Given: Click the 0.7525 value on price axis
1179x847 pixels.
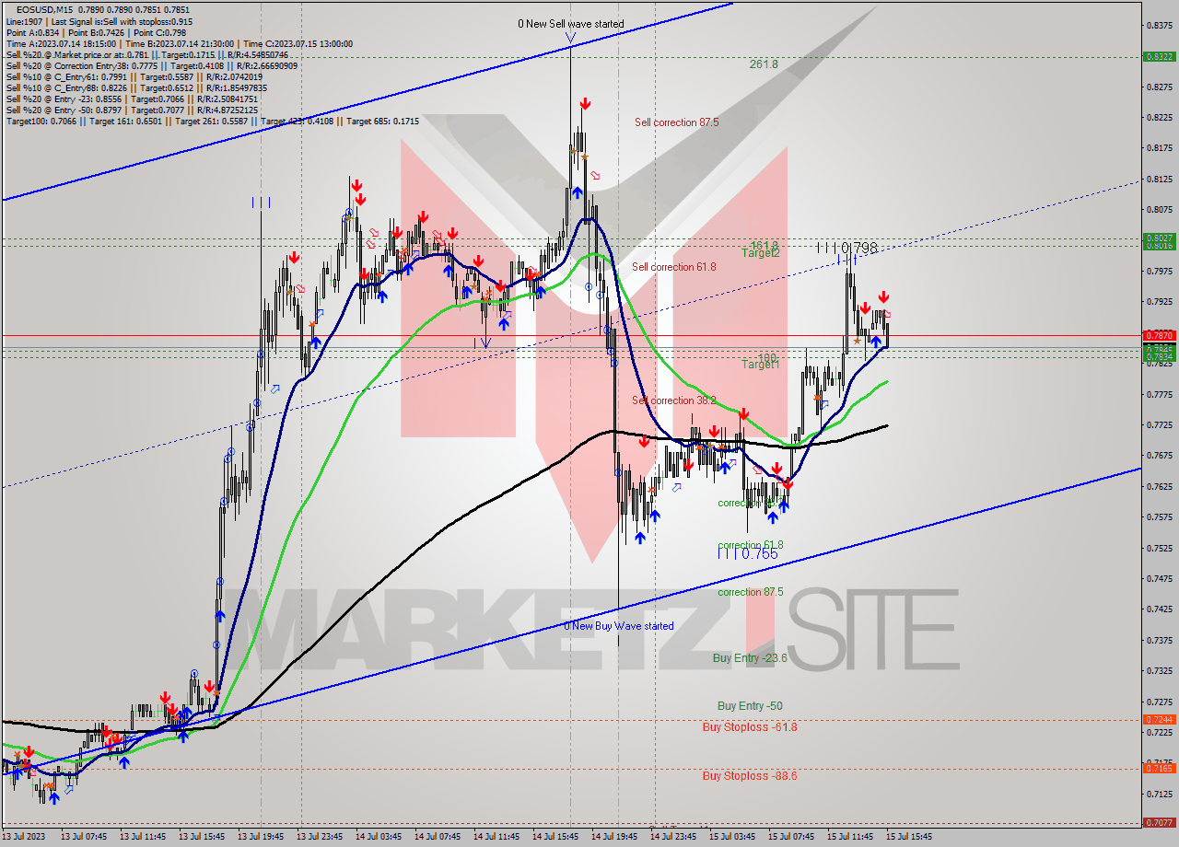Looking at the screenshot, I should [1160, 548].
